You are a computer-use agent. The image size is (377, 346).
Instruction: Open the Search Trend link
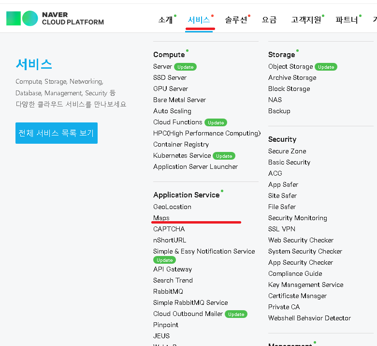[x=173, y=280]
